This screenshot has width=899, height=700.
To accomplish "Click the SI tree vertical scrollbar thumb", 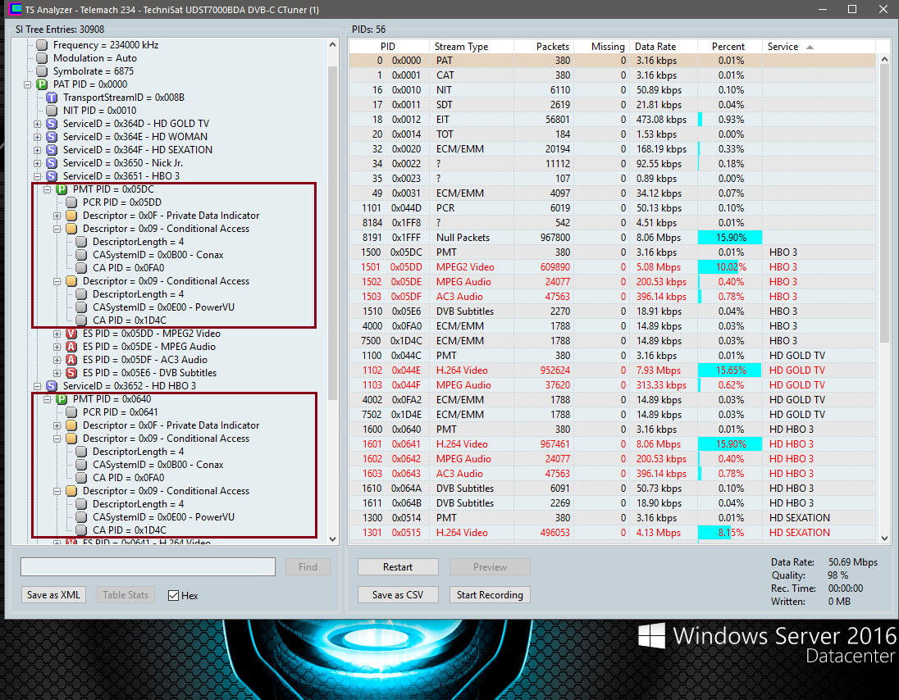I will (x=332, y=233).
